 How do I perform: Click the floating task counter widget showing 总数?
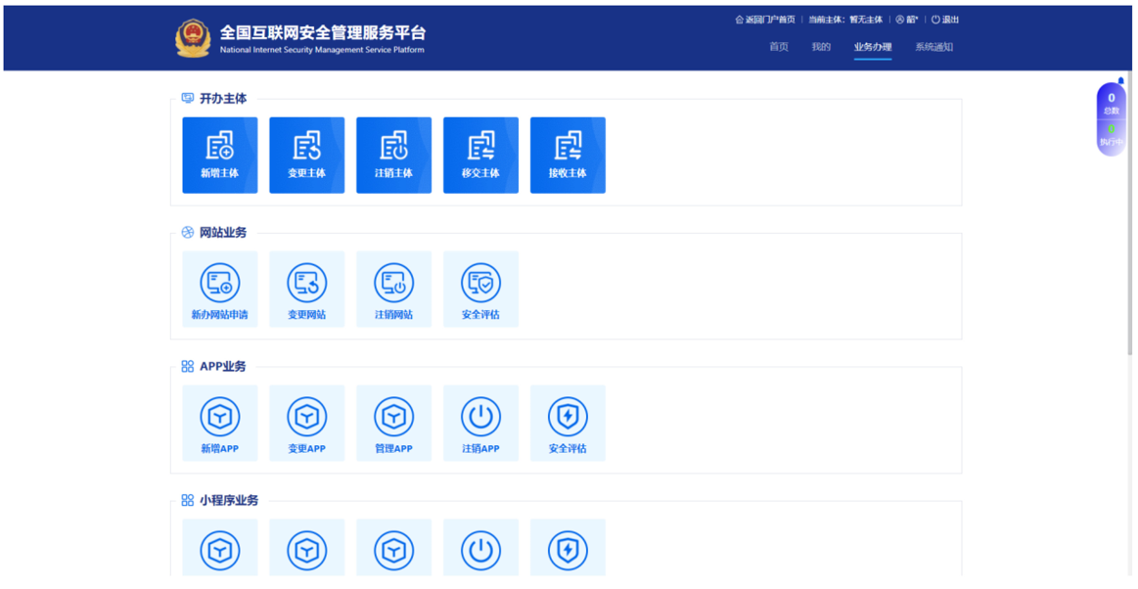[1111, 104]
